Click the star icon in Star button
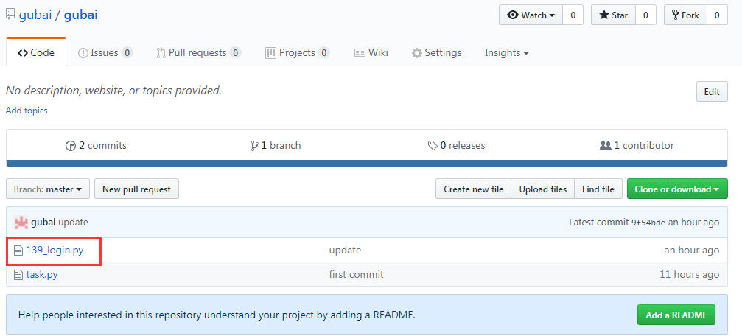Image resolution: width=742 pixels, height=336 pixels. (603, 15)
